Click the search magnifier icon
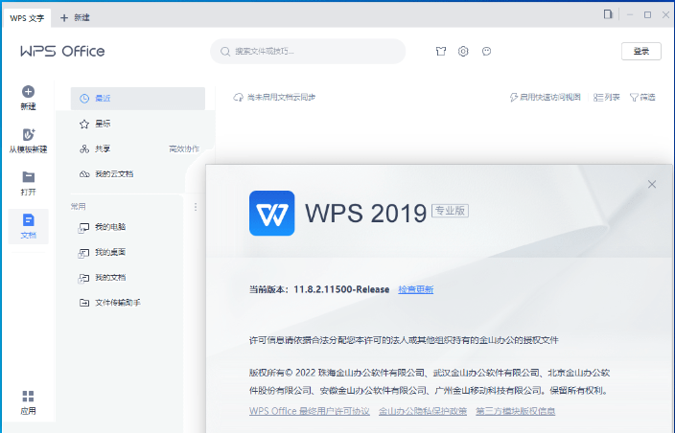This screenshot has width=675, height=433. 224,52
